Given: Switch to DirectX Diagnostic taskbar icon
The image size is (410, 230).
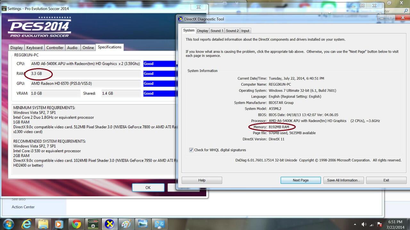Looking at the screenshot, I should pos(110,224).
